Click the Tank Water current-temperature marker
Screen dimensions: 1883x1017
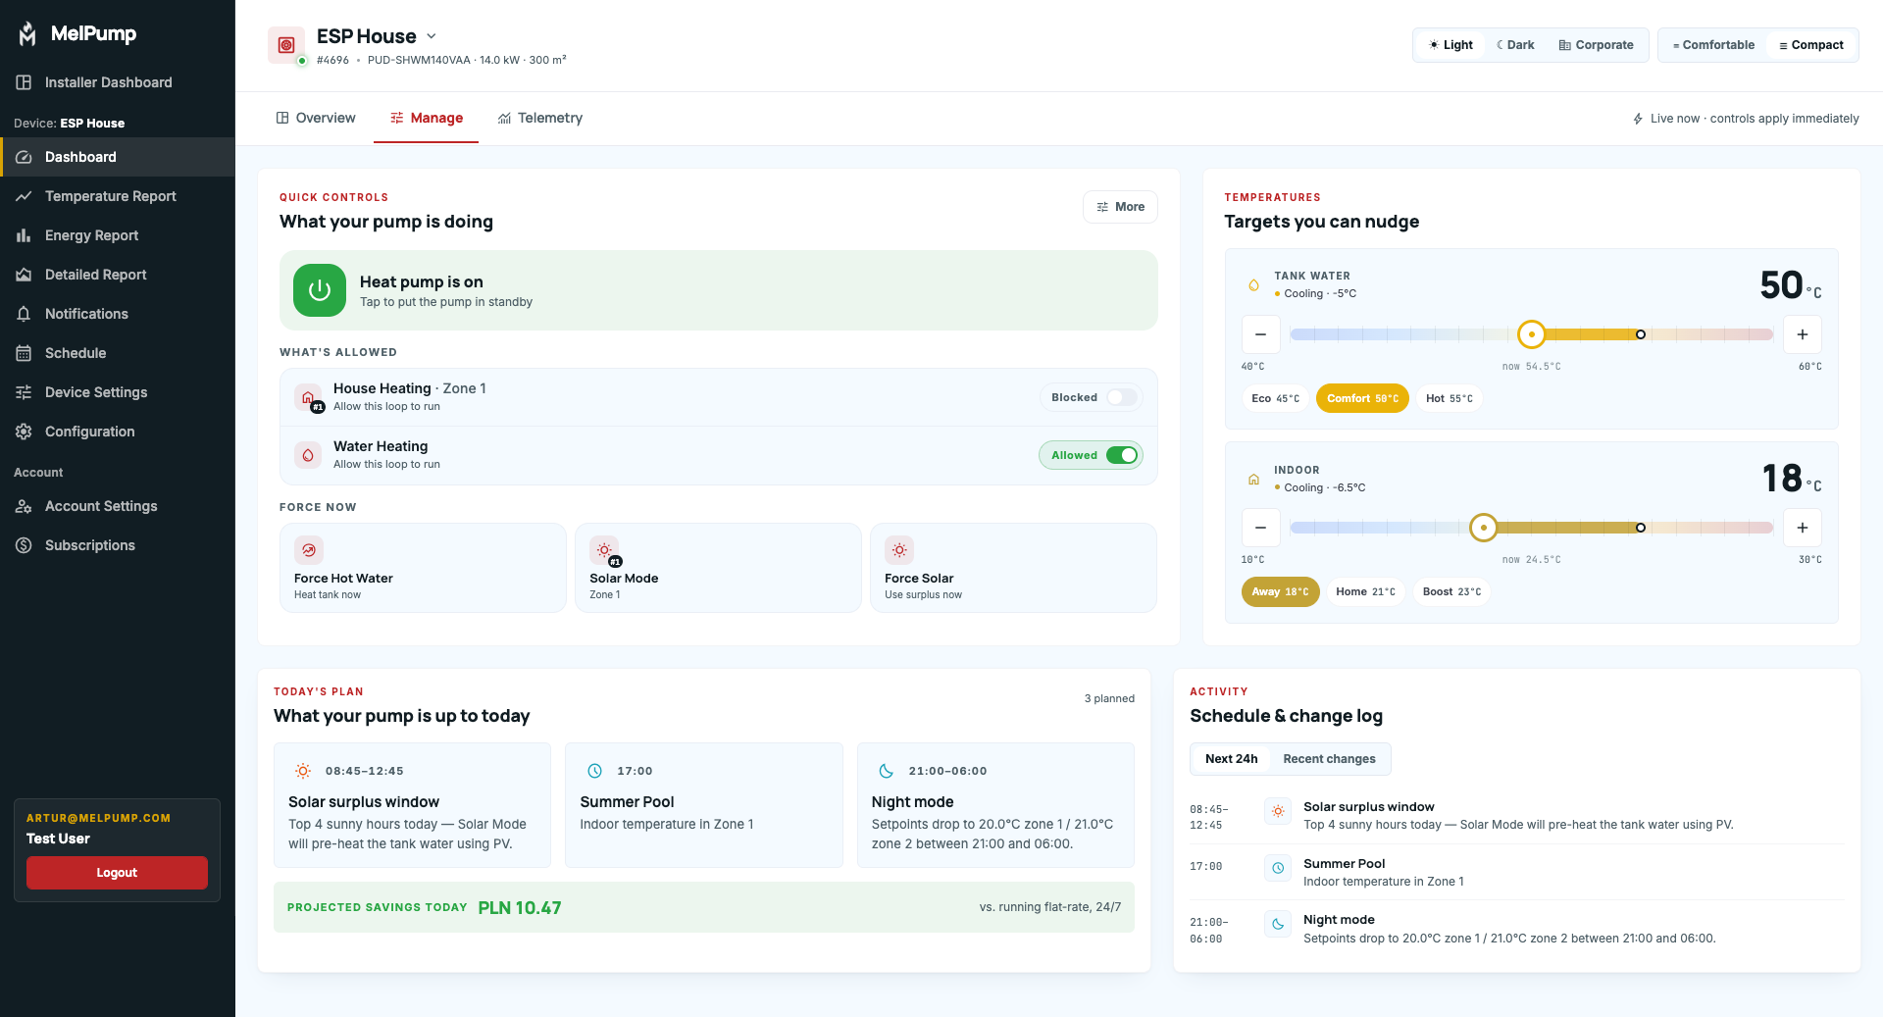1641,334
